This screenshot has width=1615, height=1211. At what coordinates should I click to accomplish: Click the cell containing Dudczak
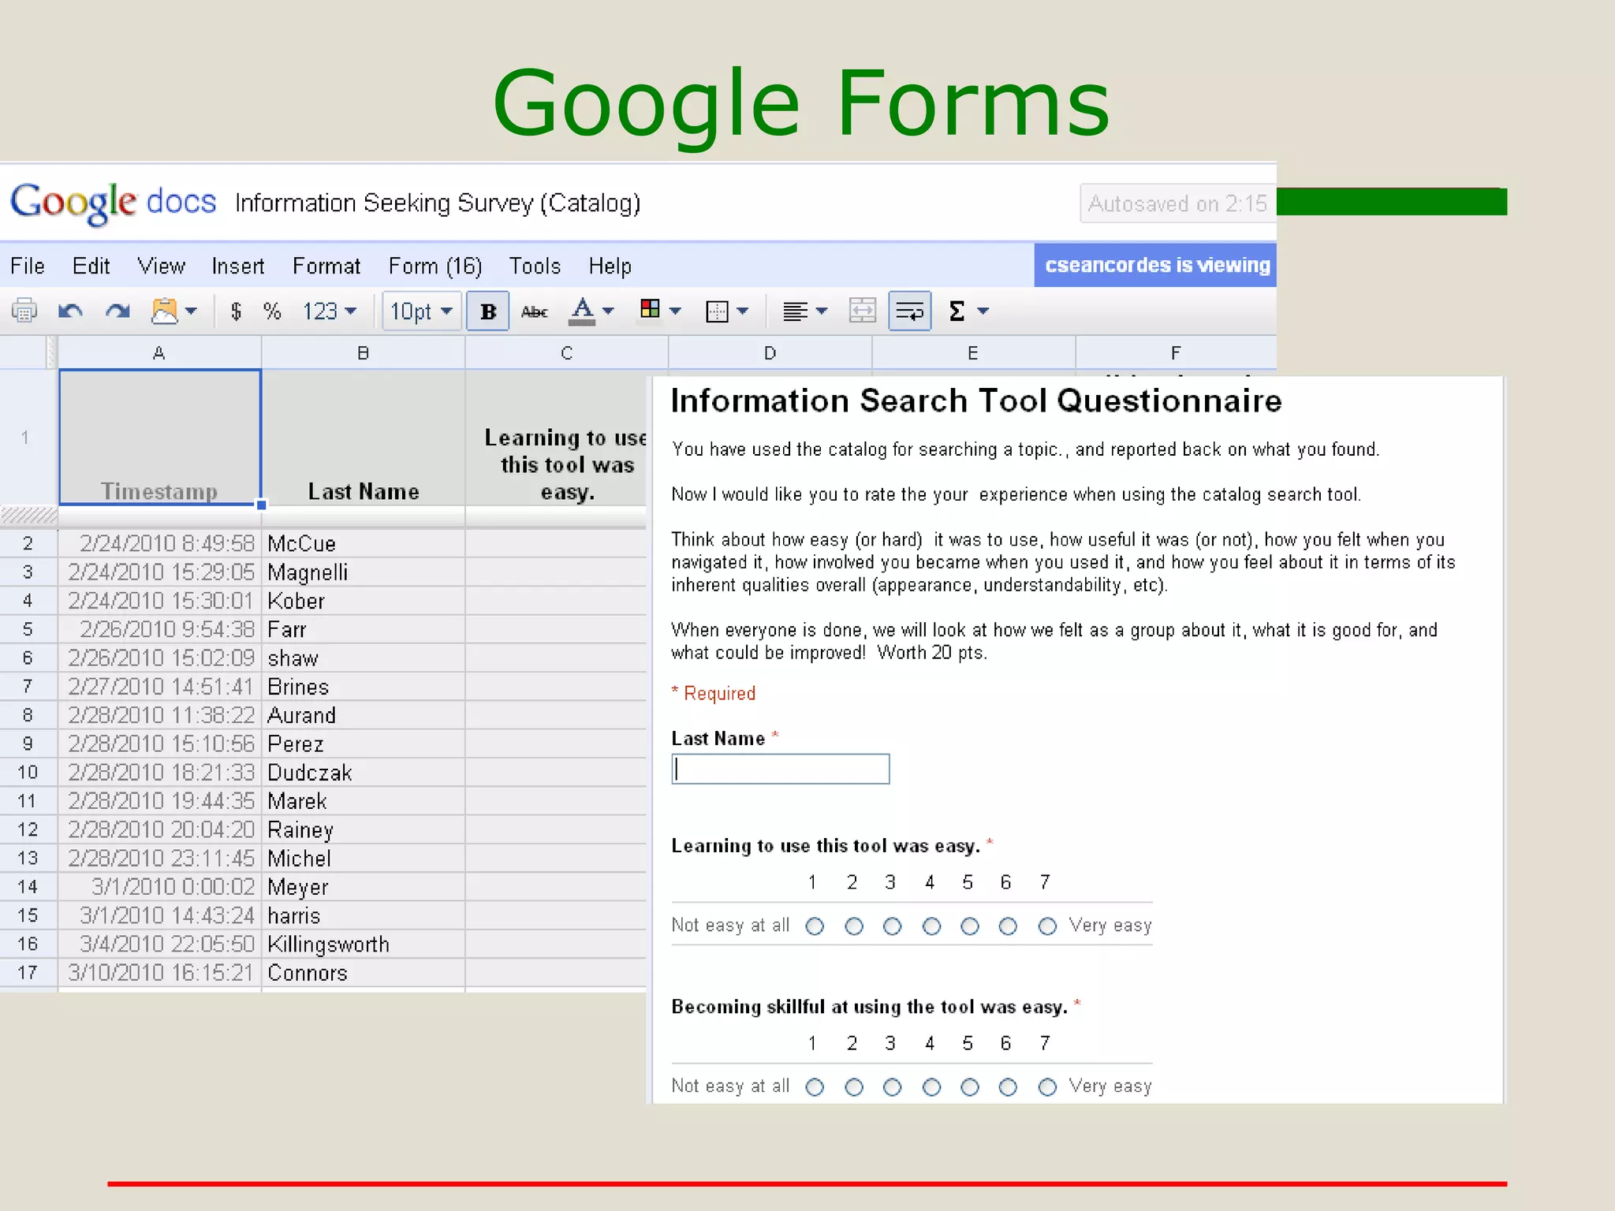(x=363, y=773)
